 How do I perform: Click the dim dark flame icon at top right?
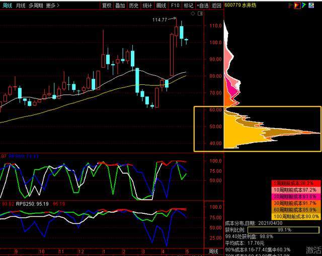pyautogui.click(x=290, y=6)
